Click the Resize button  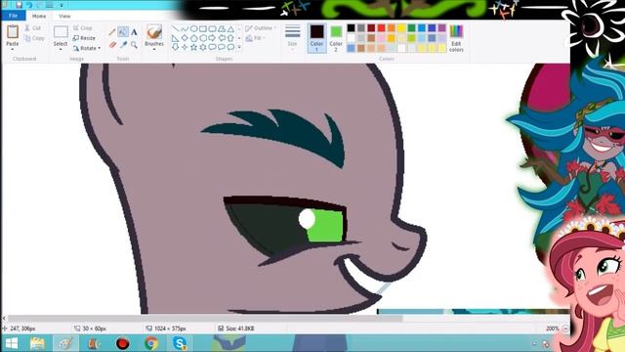84,38
